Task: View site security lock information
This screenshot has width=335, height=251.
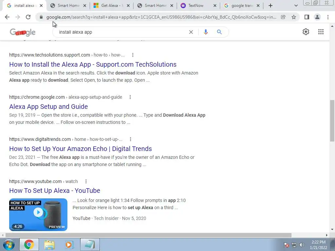Action: (x=41, y=17)
